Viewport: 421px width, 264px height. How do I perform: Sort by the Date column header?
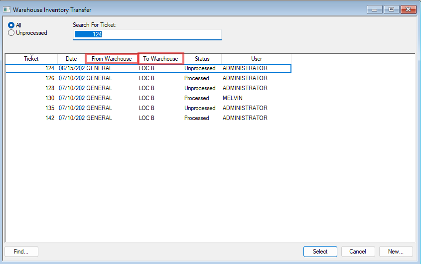click(71, 59)
